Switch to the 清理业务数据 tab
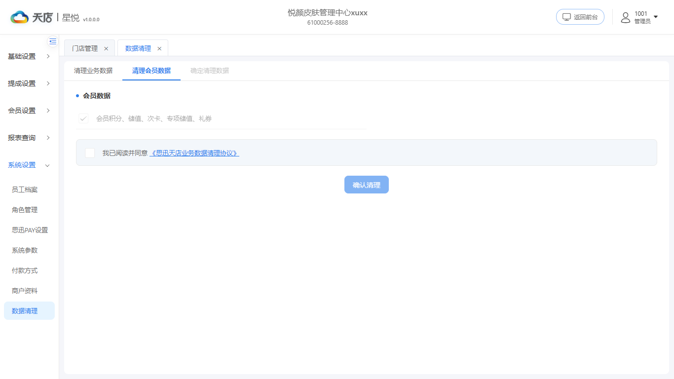Screen dimensions: 674x379 click(x=93, y=71)
